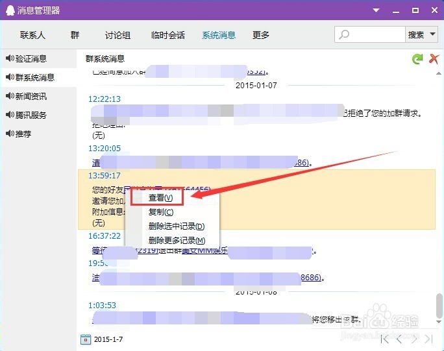
Task: Click the 2015-1-7 date label
Action: (x=108, y=339)
